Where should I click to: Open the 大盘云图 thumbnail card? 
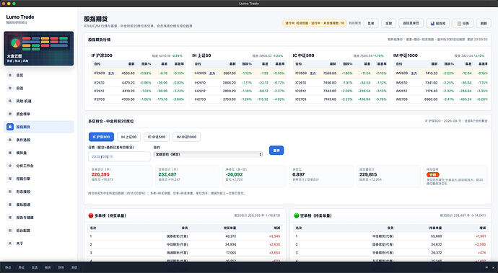pos(39,48)
